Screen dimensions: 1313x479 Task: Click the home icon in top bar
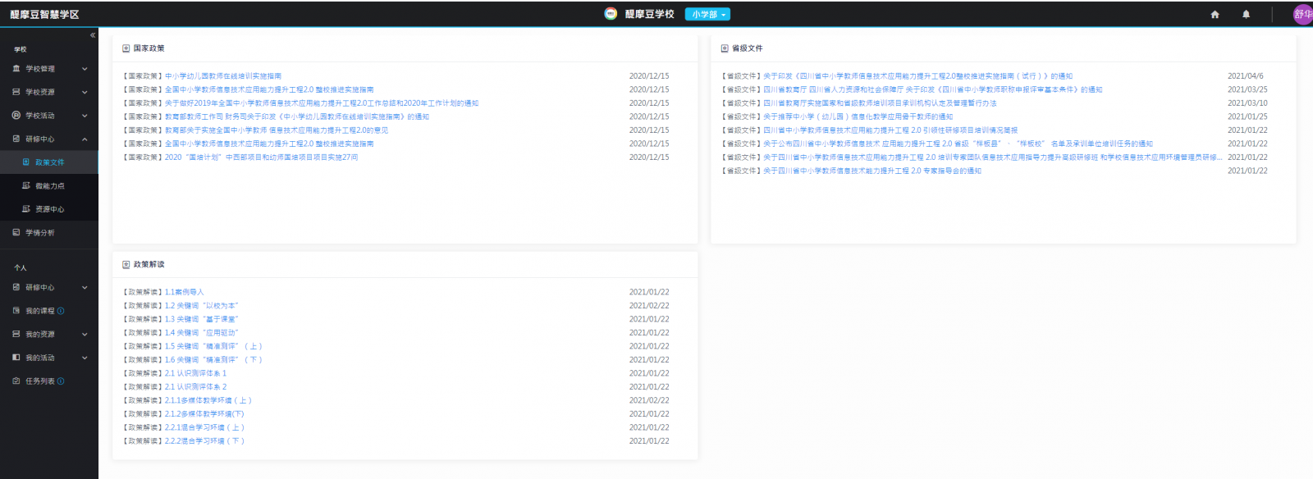click(1215, 15)
